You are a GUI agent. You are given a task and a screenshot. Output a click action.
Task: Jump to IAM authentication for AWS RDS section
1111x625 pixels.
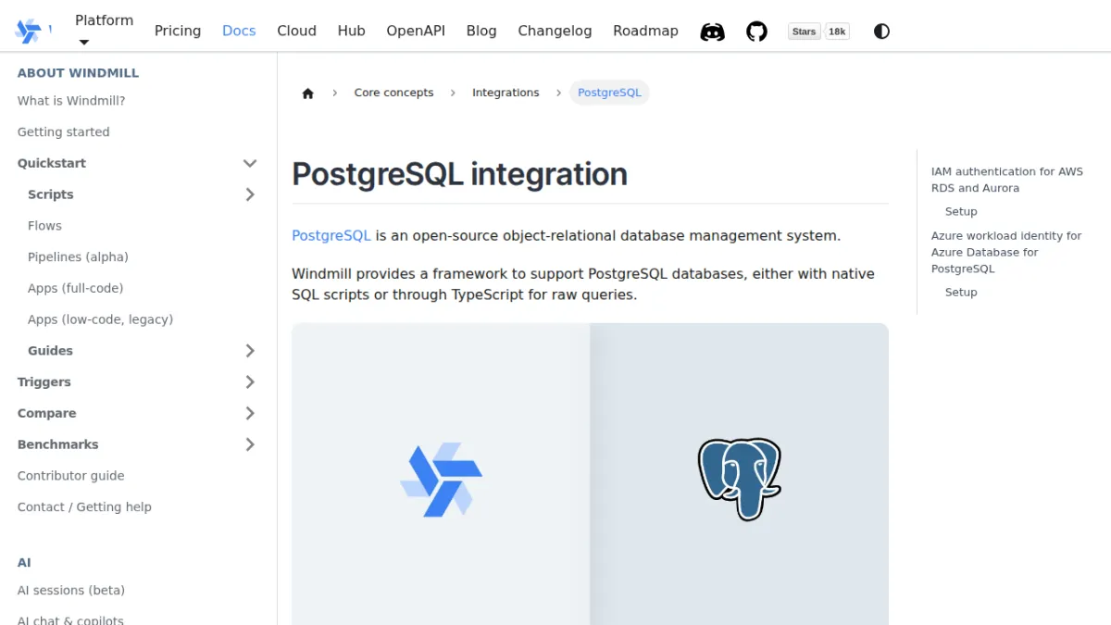pyautogui.click(x=1007, y=180)
